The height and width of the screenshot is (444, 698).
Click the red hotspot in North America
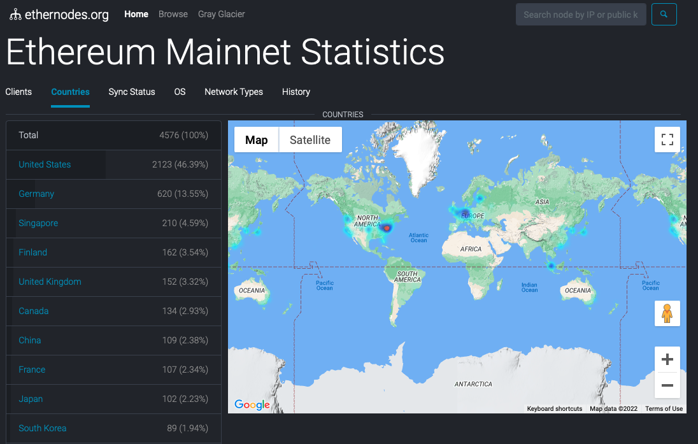(x=387, y=228)
